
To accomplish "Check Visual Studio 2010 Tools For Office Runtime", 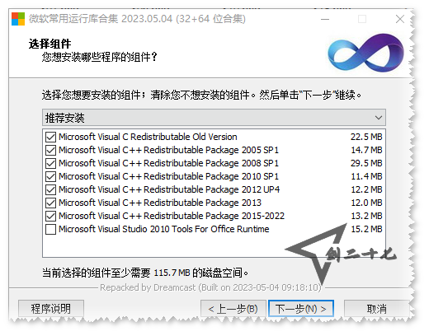I will (50, 229).
